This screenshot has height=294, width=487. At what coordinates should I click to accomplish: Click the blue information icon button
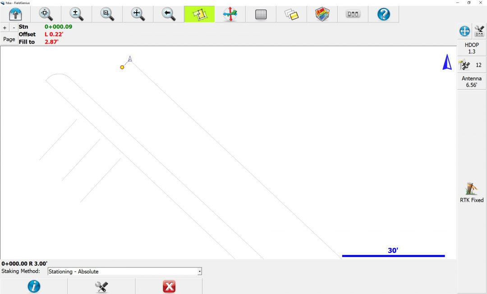(34, 286)
